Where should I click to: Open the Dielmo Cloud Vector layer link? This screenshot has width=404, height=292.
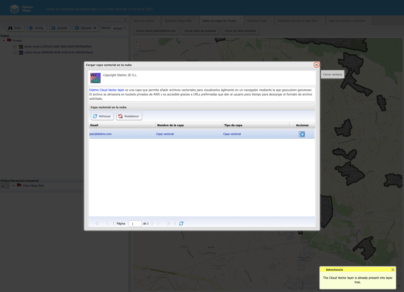107,90
